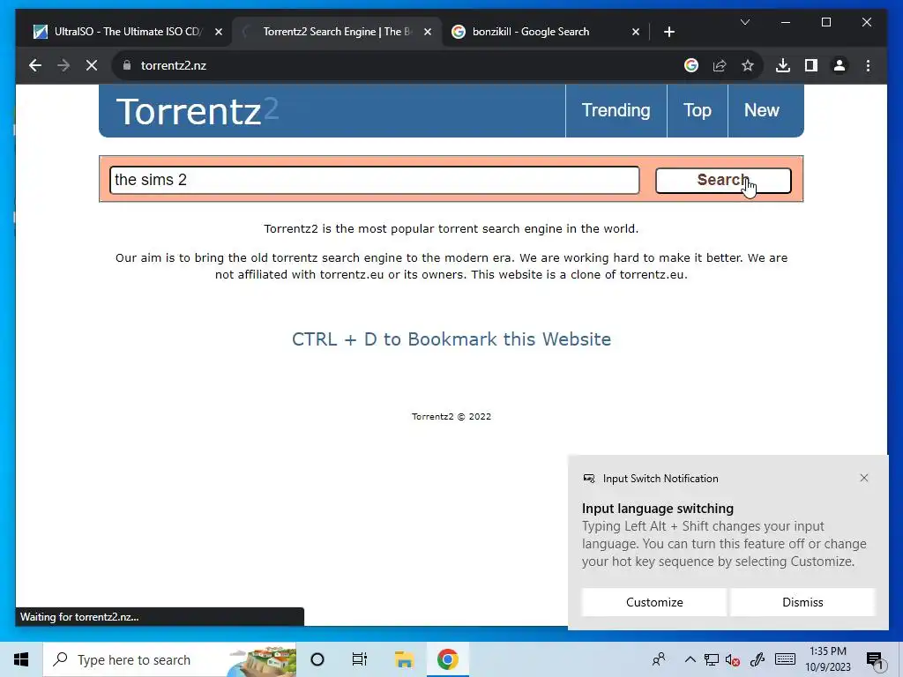Click the forward navigation arrow

(x=63, y=65)
